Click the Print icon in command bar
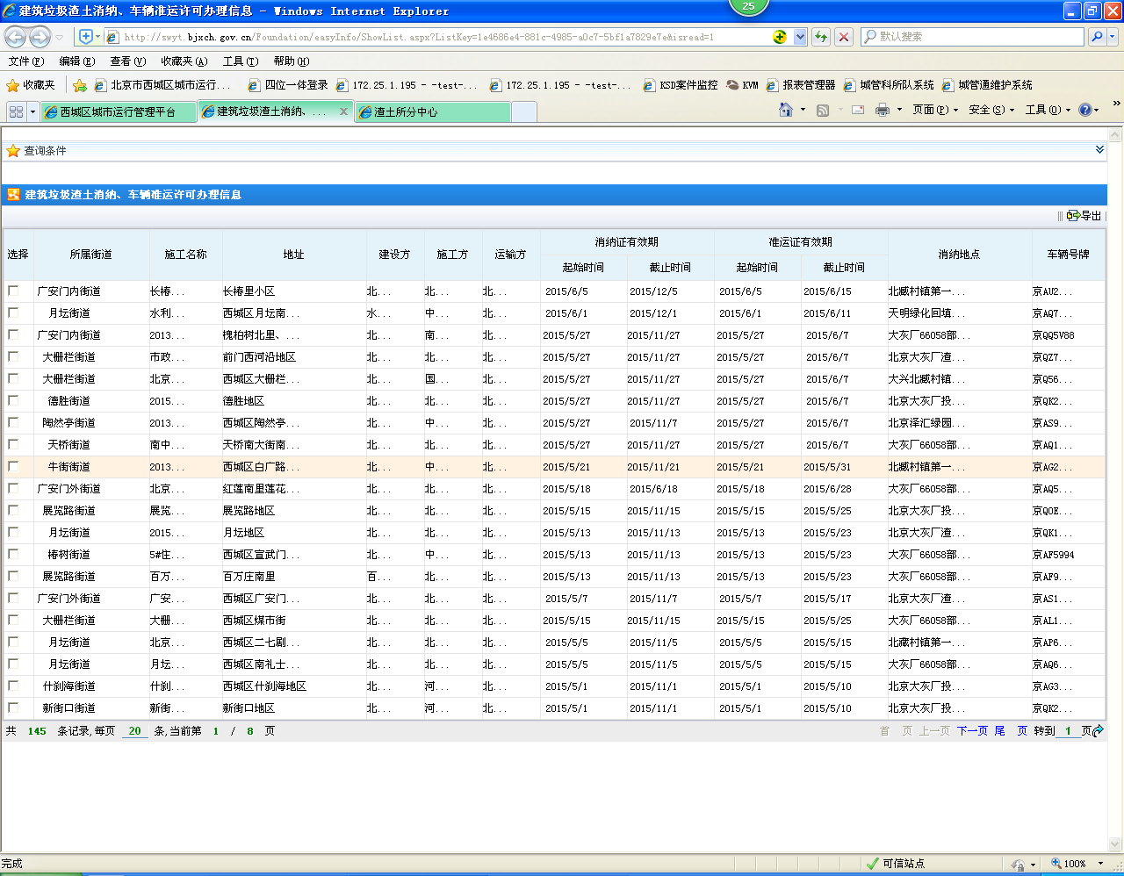The image size is (1124, 876). (883, 110)
